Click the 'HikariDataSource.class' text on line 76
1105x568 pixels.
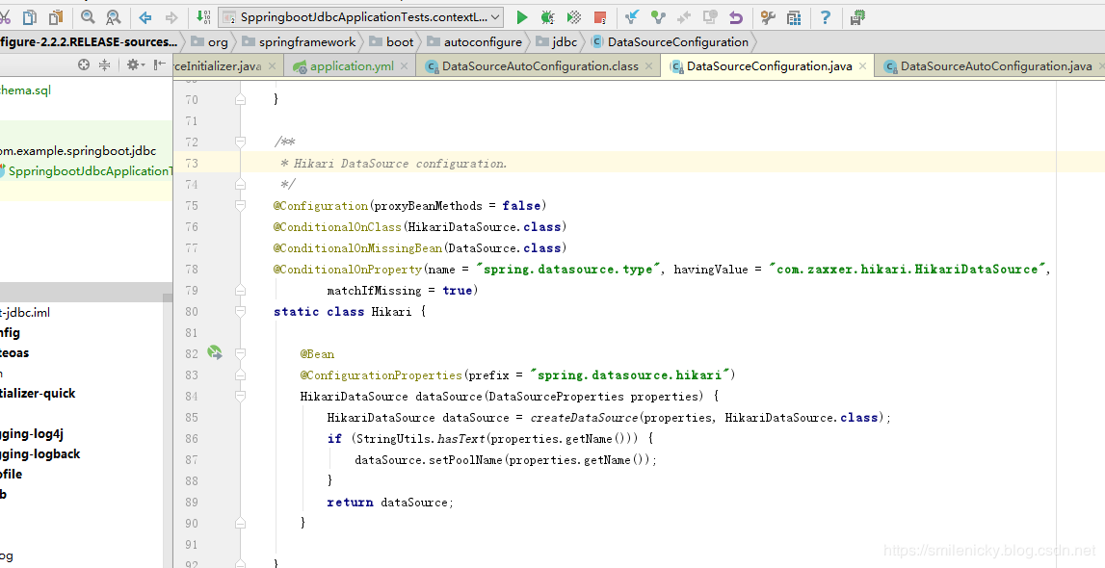click(x=485, y=226)
